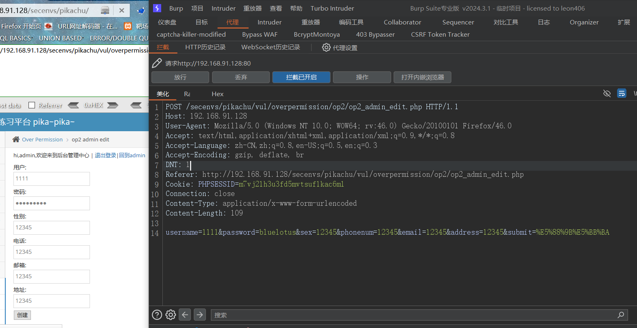Image resolution: width=637 pixels, height=328 pixels.
Task: Click 丢弃 button to drop request
Action: (241, 77)
